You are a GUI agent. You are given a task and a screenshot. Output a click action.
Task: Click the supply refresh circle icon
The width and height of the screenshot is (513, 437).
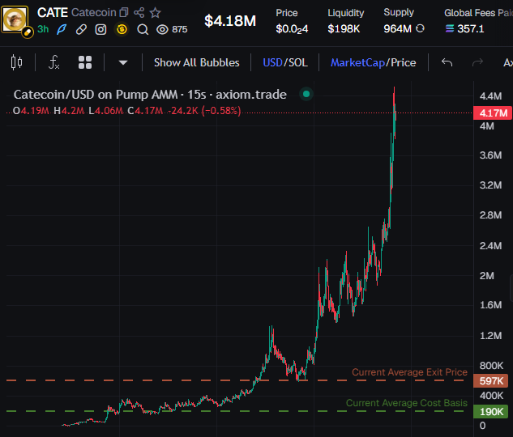tap(420, 29)
